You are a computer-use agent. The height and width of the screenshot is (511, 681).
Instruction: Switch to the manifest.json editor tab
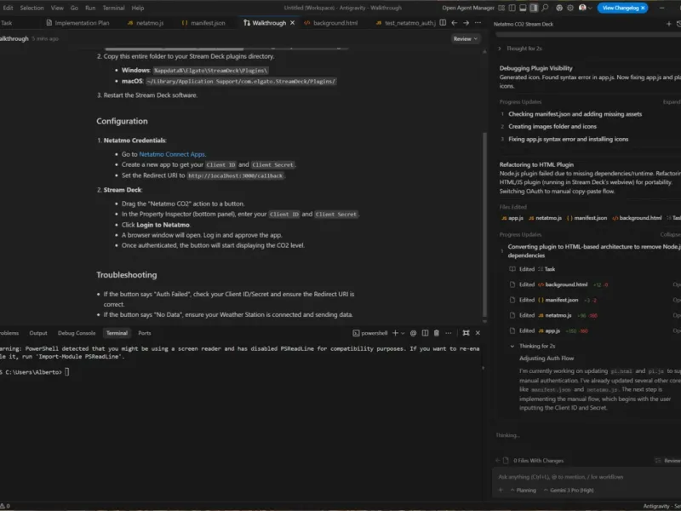(203, 23)
